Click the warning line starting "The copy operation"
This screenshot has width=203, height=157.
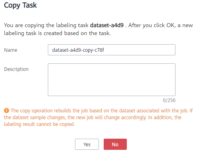102,111
